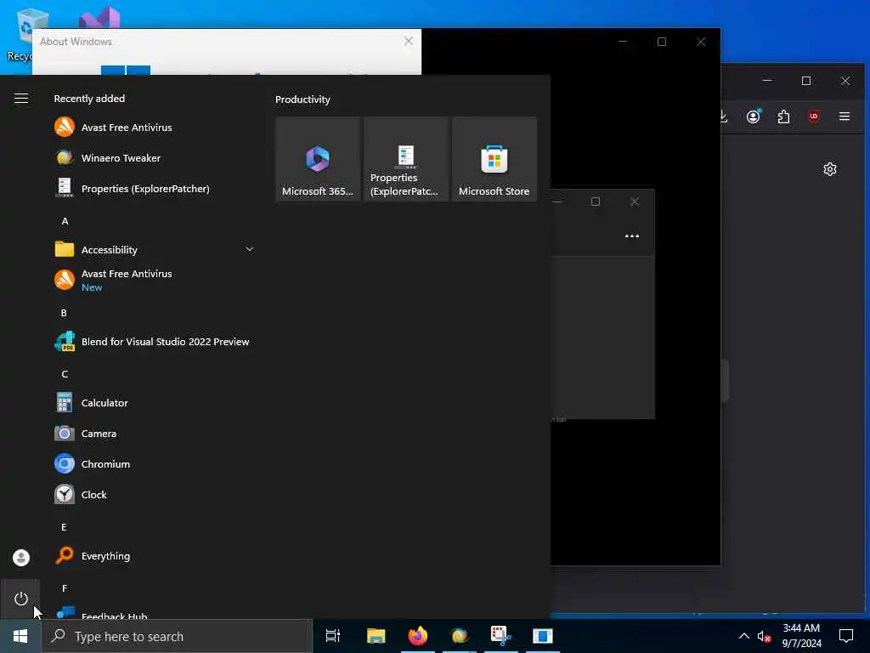Image resolution: width=870 pixels, height=653 pixels.
Task: Jump to letter E section header
Action: [x=64, y=527]
